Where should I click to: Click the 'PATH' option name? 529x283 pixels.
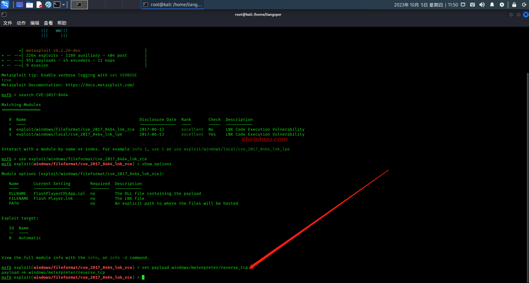click(14, 203)
